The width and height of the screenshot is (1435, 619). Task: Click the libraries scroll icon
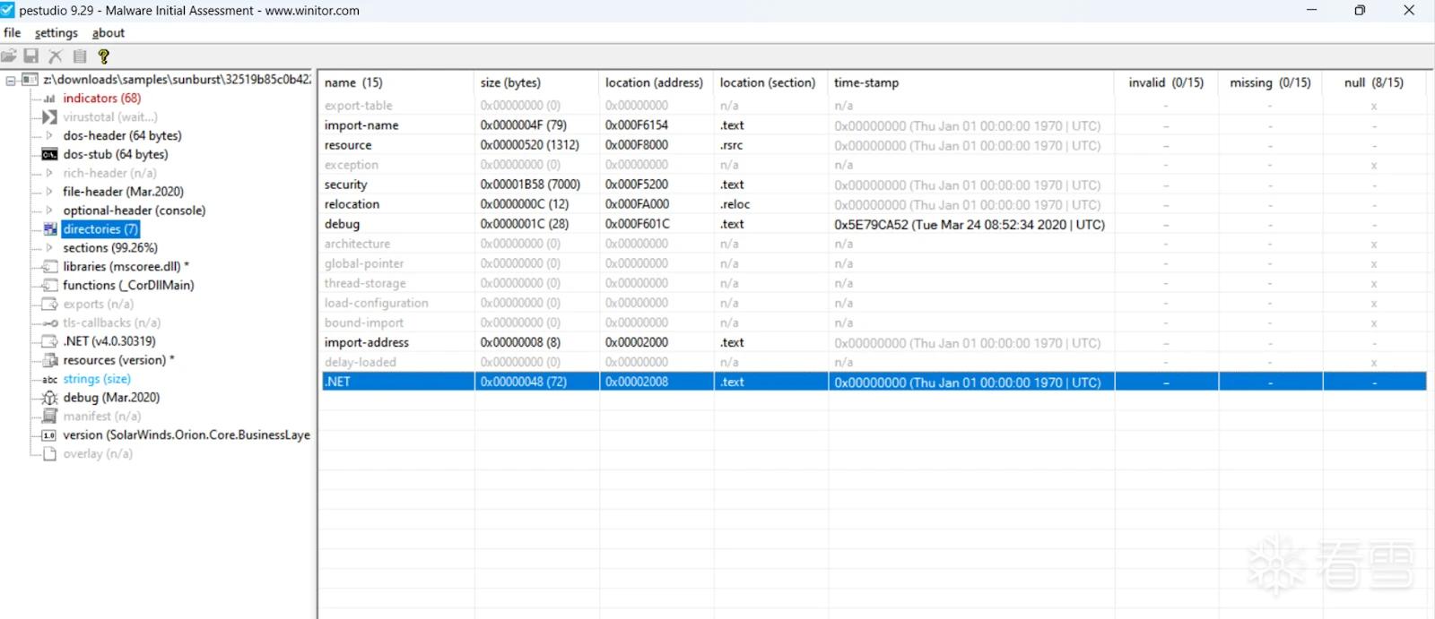point(50,267)
